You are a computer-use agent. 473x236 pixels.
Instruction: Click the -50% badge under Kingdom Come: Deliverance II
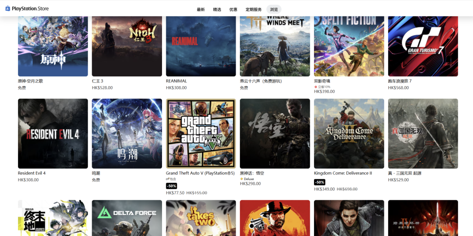pyautogui.click(x=319, y=182)
